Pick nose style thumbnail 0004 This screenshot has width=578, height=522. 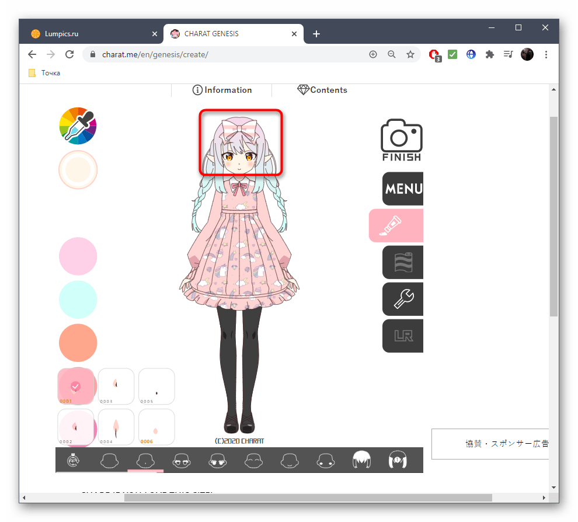click(x=116, y=427)
